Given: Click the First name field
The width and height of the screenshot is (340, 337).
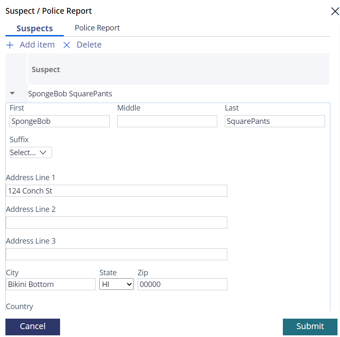Looking at the screenshot, I should [x=60, y=121].
